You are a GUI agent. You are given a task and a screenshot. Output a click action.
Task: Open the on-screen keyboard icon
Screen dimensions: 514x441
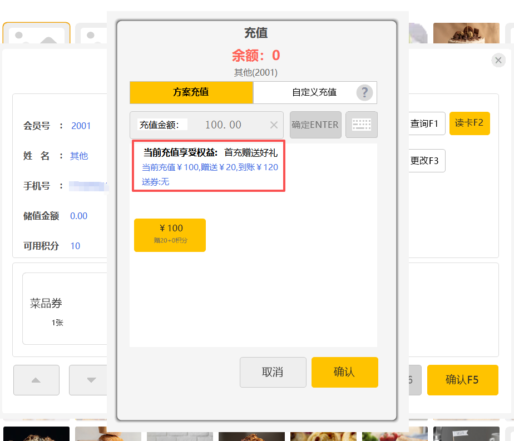coord(361,125)
